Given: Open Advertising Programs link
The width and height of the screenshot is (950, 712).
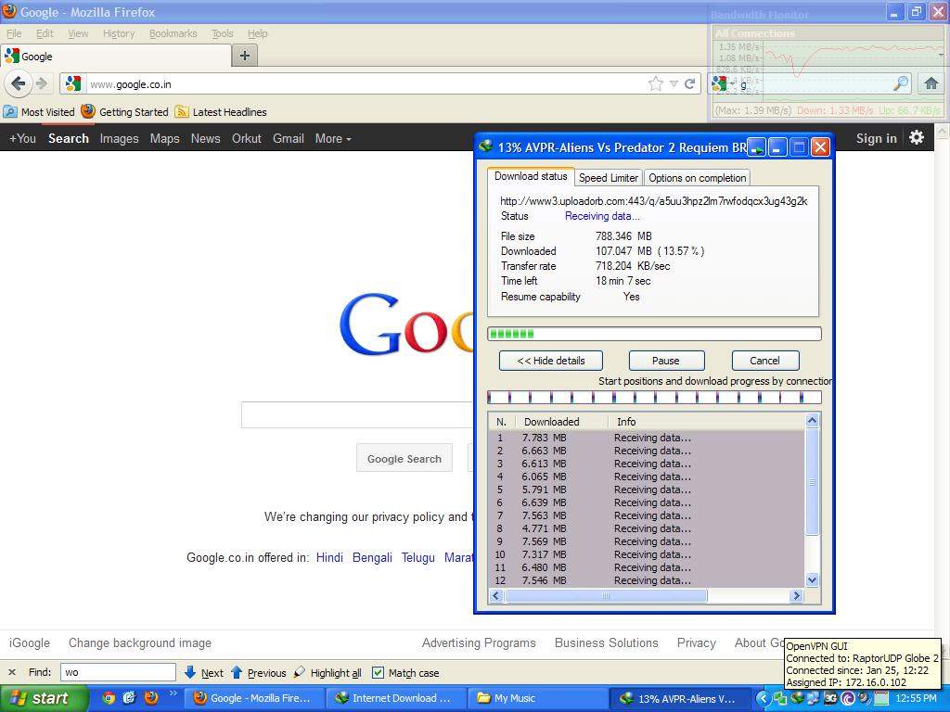Looking at the screenshot, I should [479, 642].
